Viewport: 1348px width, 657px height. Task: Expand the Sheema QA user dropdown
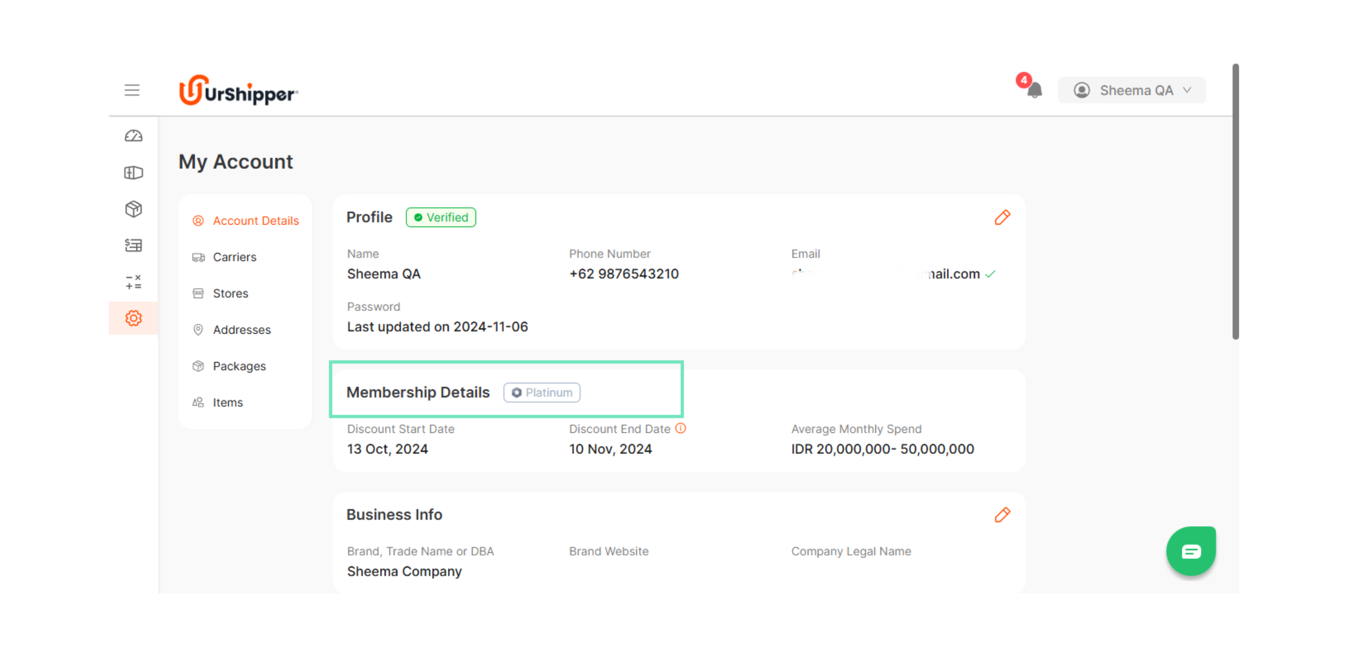(1132, 90)
